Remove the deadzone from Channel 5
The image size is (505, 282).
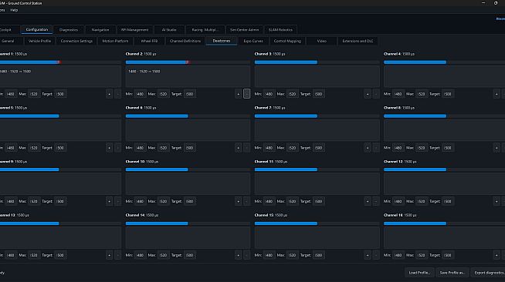click(118, 148)
